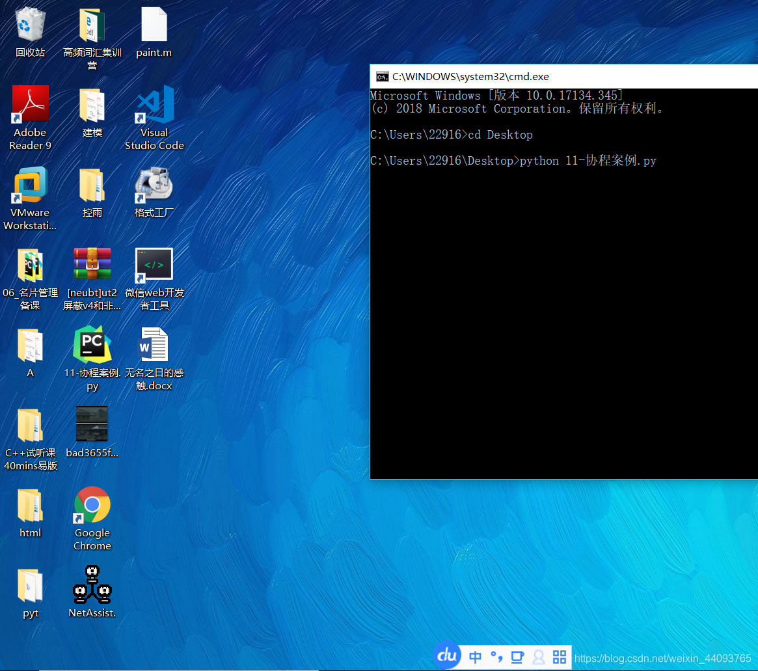Select the bad3655f image thumbnail
This screenshot has width=758, height=671.
pyautogui.click(x=92, y=424)
